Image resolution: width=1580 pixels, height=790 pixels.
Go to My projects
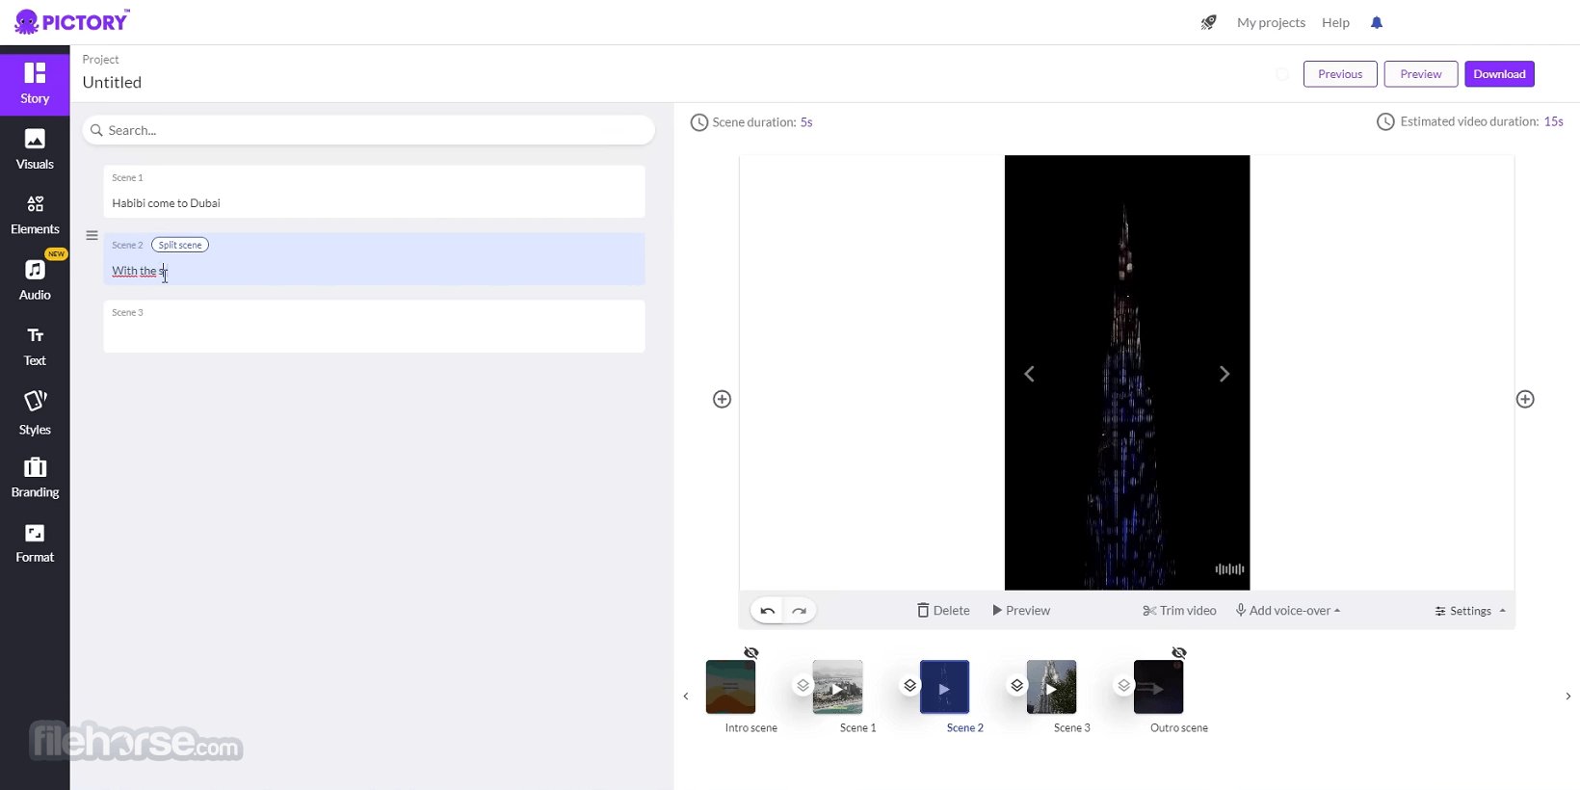point(1271,22)
